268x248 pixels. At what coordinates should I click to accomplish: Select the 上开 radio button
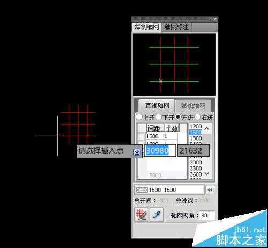pyautogui.click(x=139, y=117)
